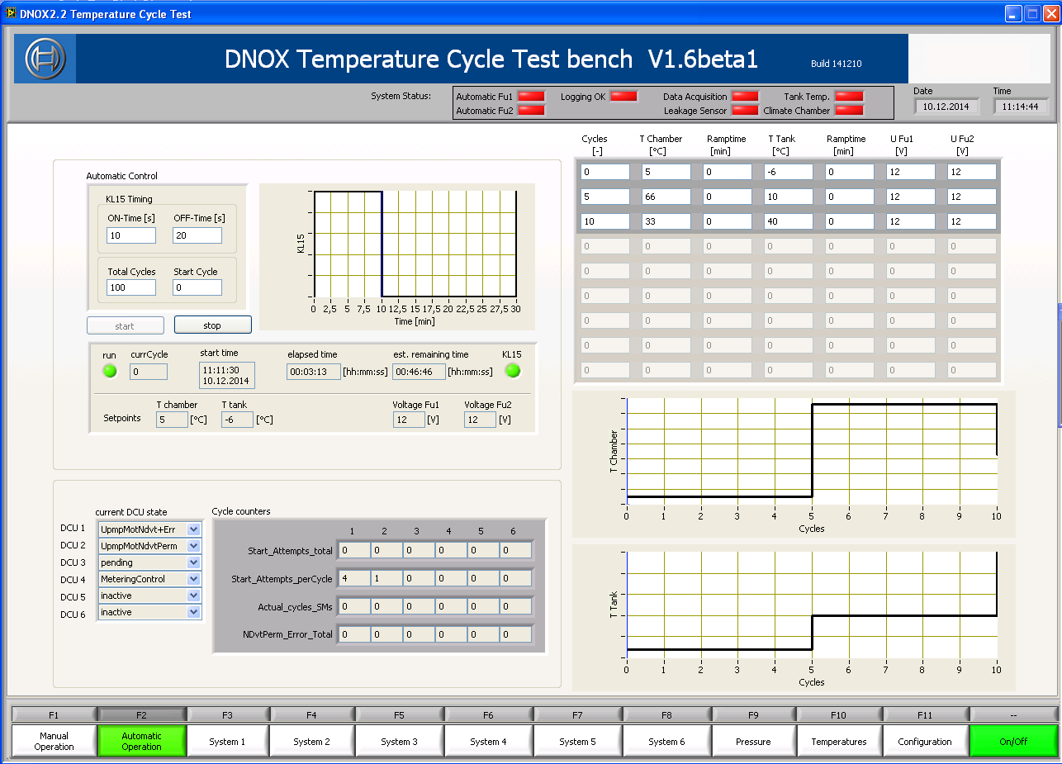The height and width of the screenshot is (764, 1062).
Task: Click the ON-Time [s] input field
Action: click(131, 235)
